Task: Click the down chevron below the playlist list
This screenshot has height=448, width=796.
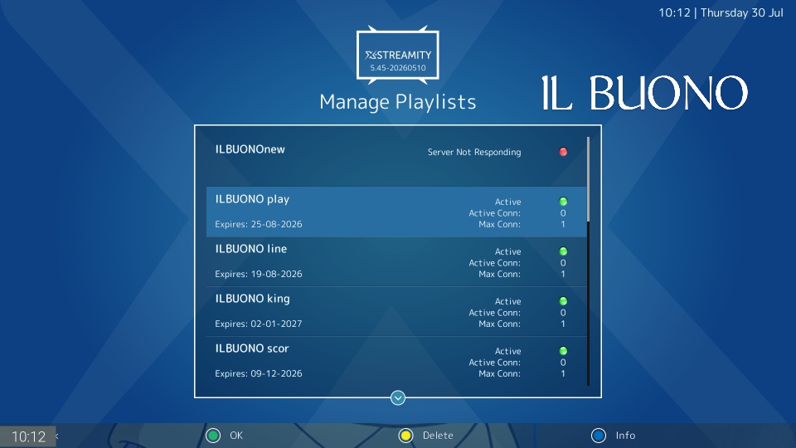Action: tap(398, 397)
